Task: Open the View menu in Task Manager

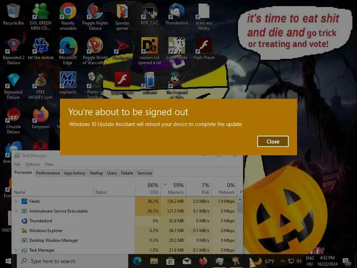Action: click(x=49, y=164)
